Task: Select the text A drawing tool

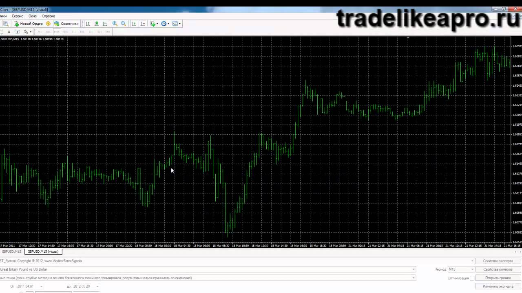Action: point(9,32)
